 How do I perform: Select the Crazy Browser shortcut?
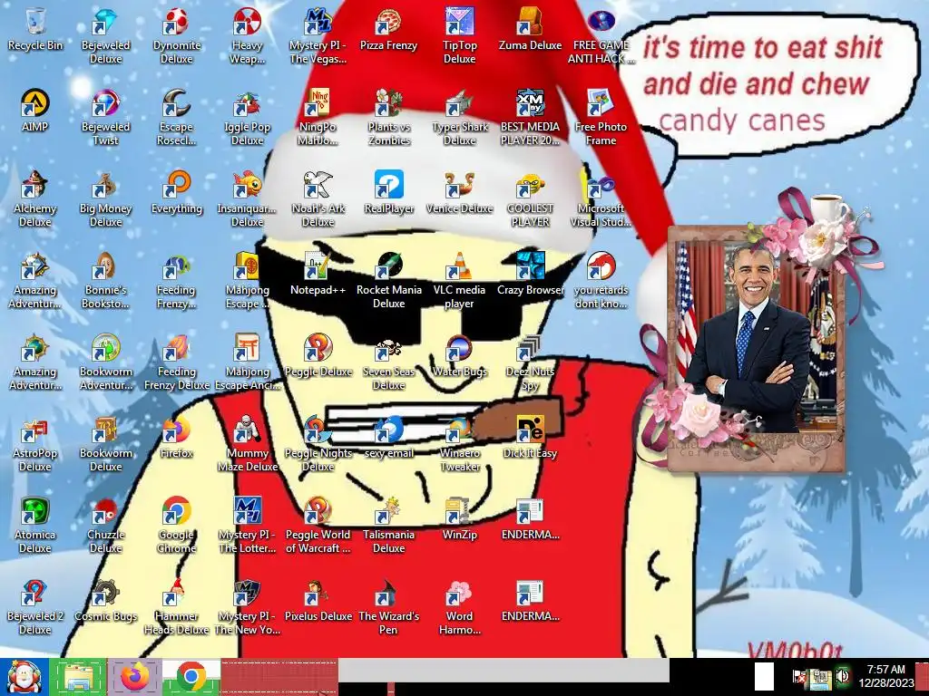coord(530,274)
